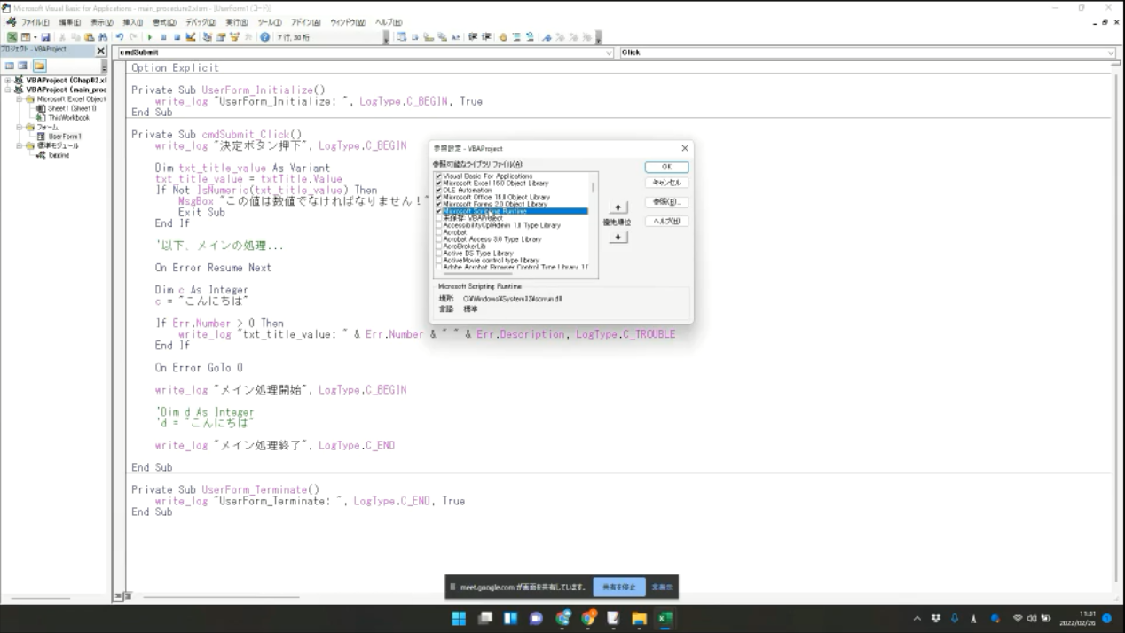Move priority up with the up arrow button

click(618, 207)
